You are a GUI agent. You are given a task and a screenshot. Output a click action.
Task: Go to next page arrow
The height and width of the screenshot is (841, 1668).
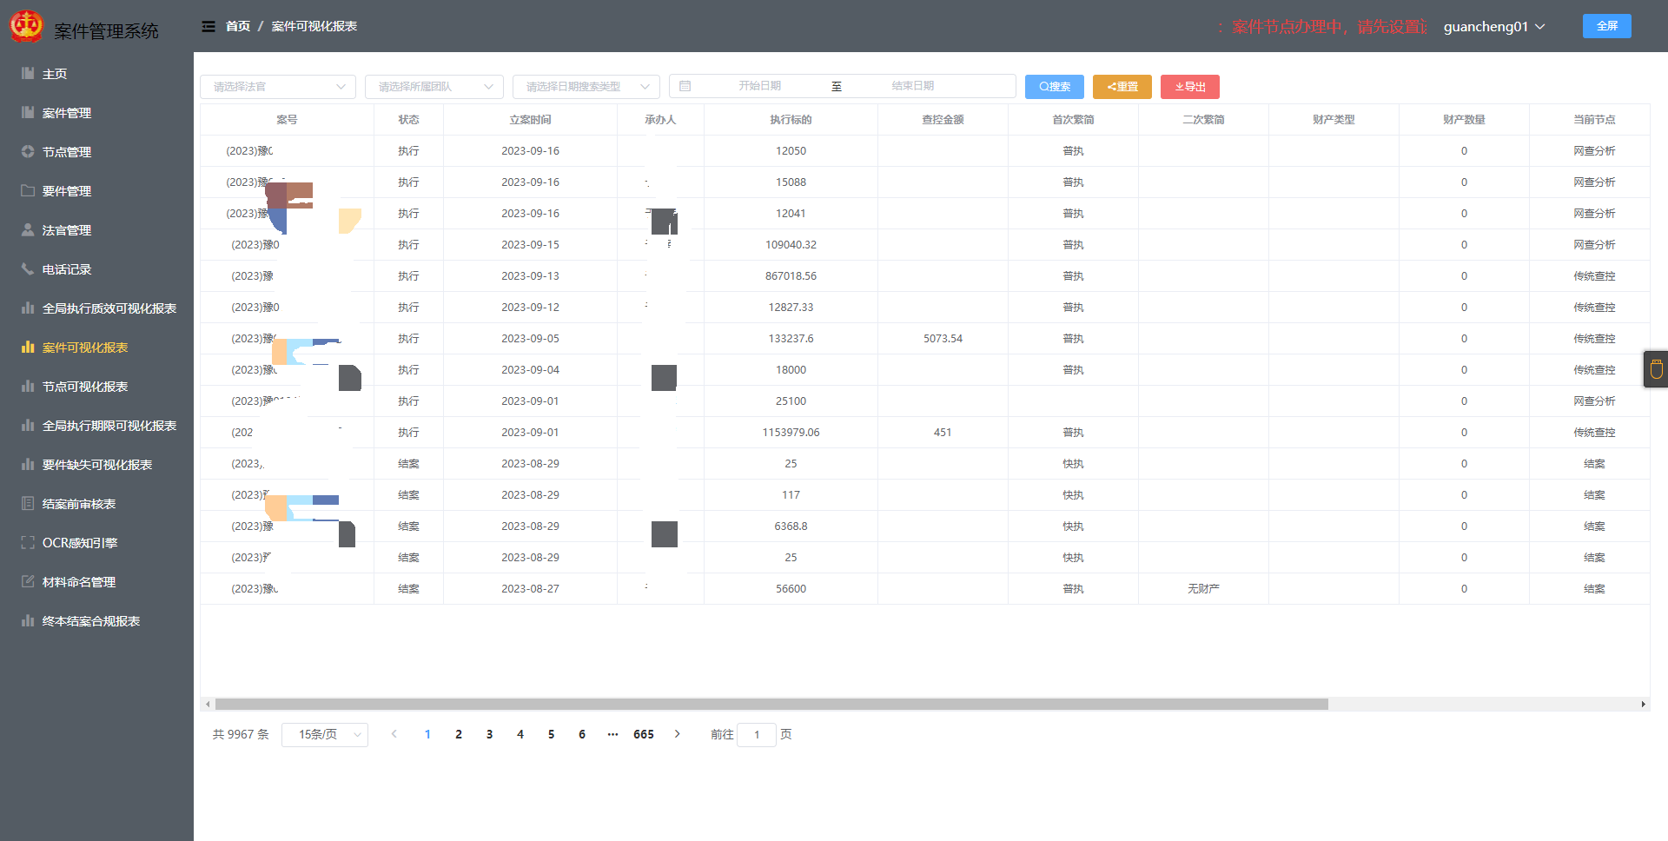(678, 734)
